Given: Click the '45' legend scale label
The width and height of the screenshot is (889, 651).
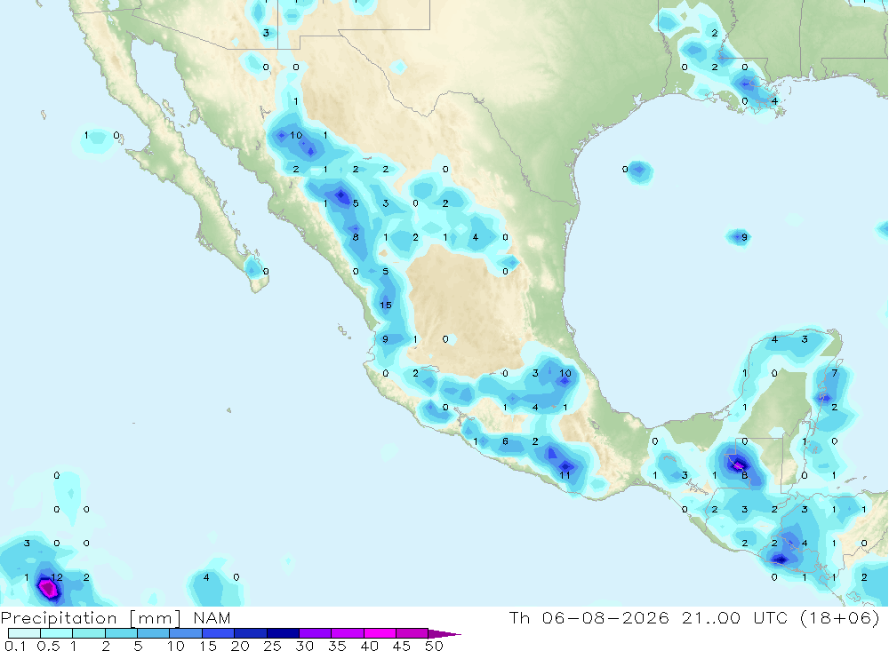Looking at the screenshot, I should click(402, 646).
